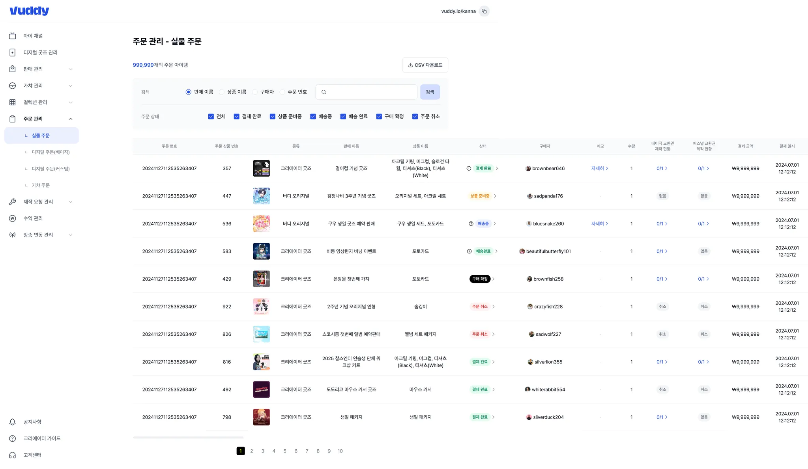Viewport: 808px width, 469px height.
Task: Open the 가챠 주문 submenu
Action: tap(41, 185)
